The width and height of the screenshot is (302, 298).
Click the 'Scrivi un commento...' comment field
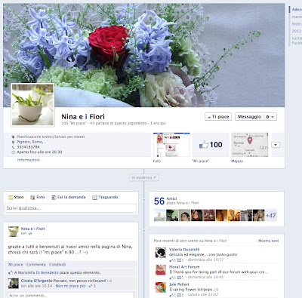pos(70,296)
